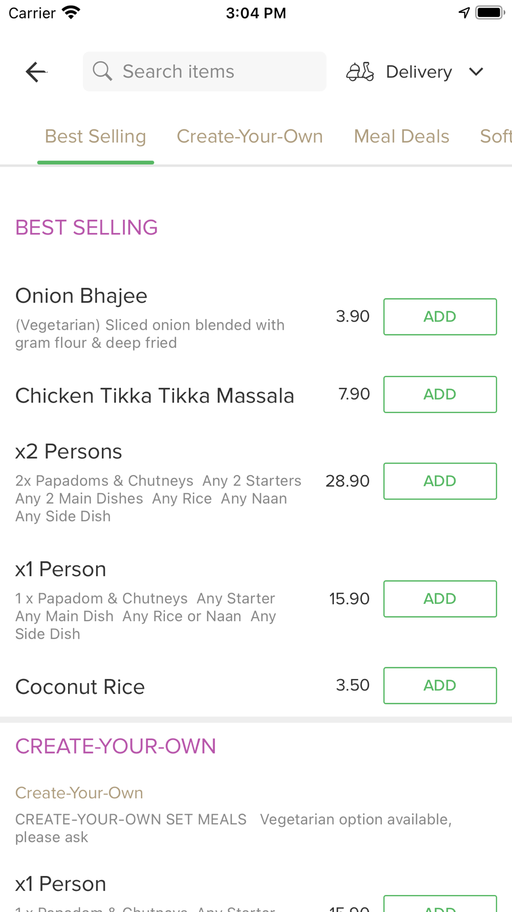512x912 pixels.
Task: Add the x2 Persons meal
Action: coord(440,481)
